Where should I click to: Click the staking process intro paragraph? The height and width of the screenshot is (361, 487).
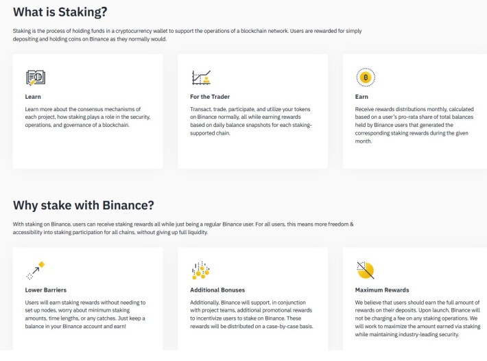point(187,35)
